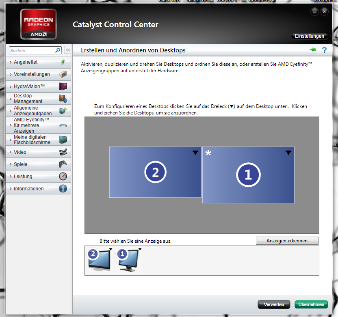Expand the Desktop-Management section

[38, 99]
